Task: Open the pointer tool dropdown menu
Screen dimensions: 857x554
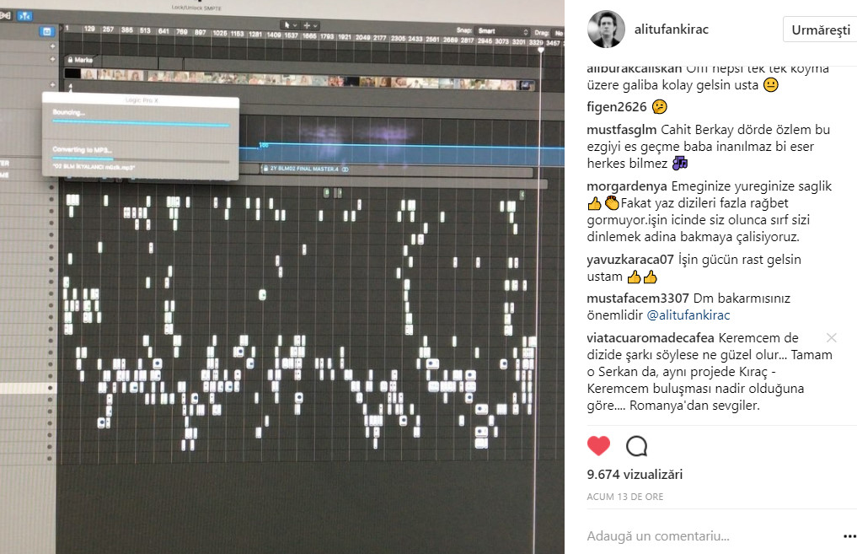Action: 290,25
